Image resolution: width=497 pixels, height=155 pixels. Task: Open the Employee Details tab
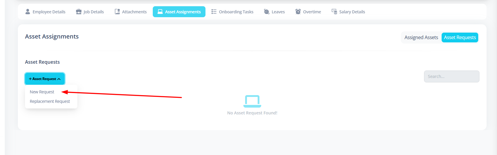45,12
